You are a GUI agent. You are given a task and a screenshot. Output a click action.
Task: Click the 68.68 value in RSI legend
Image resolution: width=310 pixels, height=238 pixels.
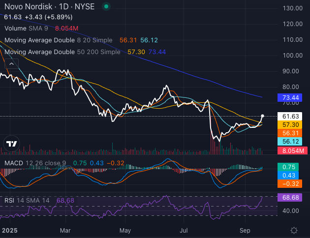pyautogui.click(x=65, y=201)
